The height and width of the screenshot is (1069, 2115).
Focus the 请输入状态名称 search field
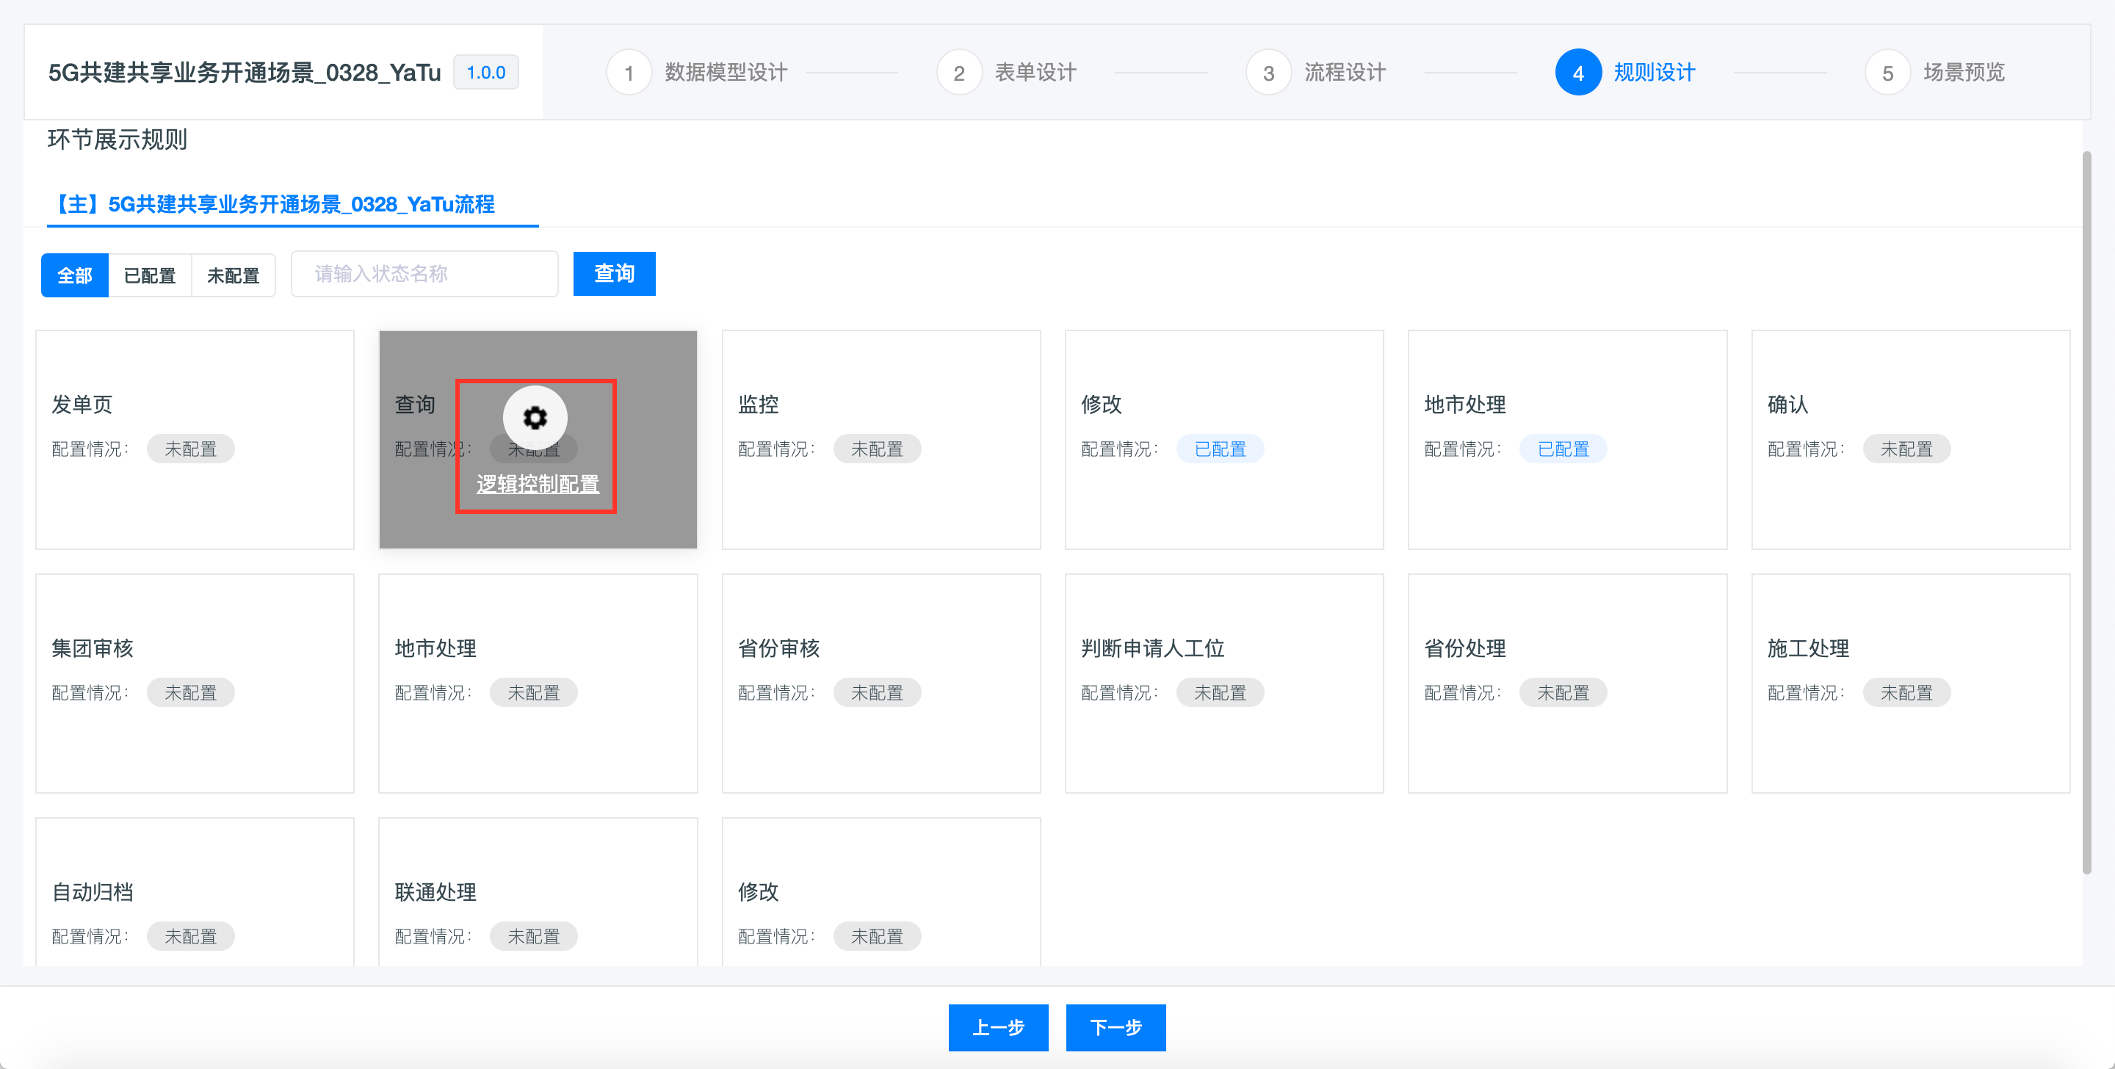(424, 273)
